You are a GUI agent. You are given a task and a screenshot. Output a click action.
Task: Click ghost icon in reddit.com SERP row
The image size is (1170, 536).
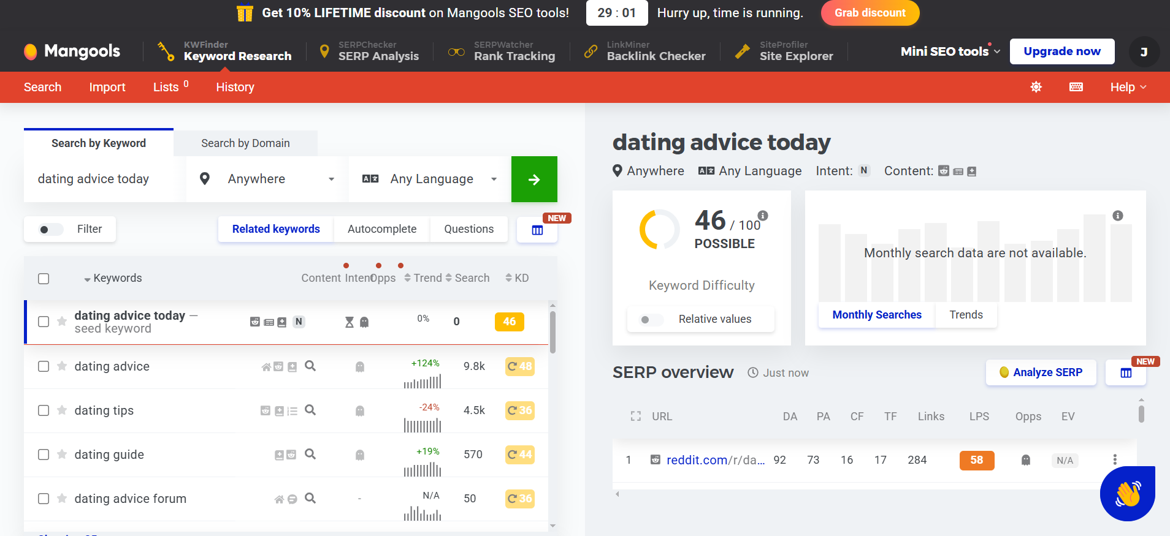click(1025, 460)
